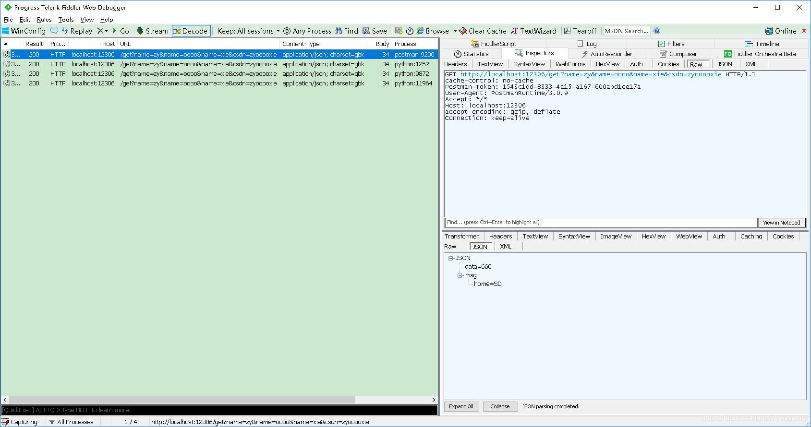Toggle Stream mode
The width and height of the screenshot is (811, 427).
pyautogui.click(x=152, y=31)
